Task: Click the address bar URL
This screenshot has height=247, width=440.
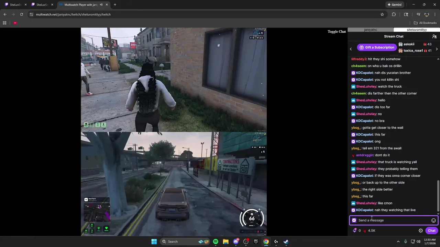Action: [73, 14]
